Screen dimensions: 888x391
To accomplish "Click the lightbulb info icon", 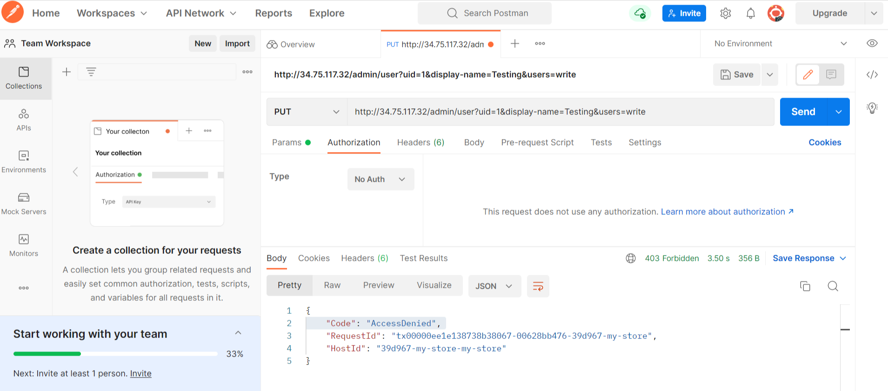I will click(x=872, y=108).
